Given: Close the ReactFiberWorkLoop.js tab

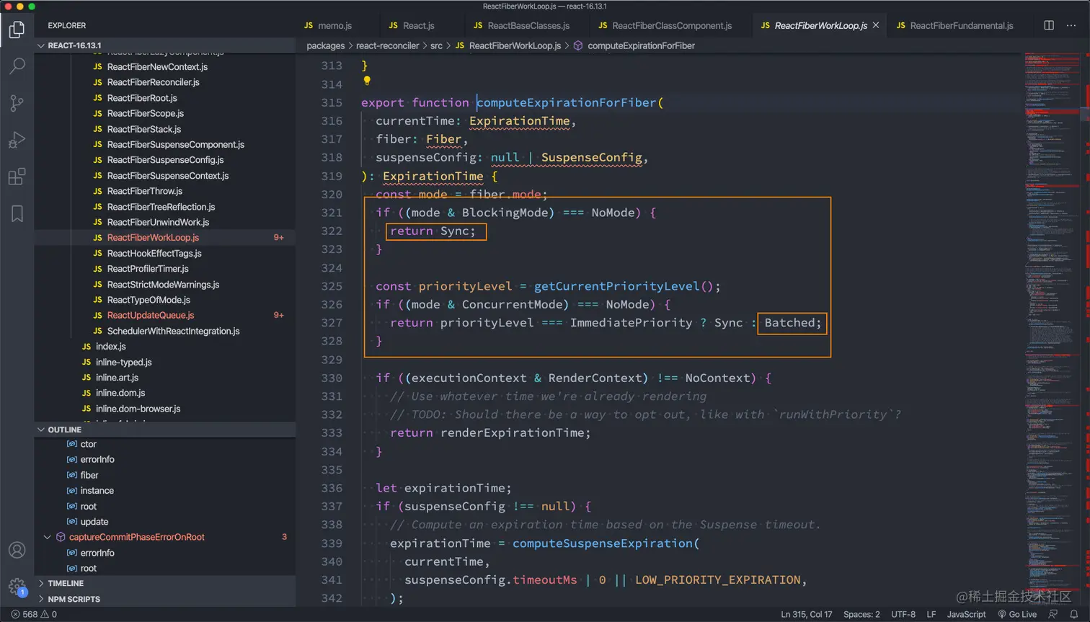Looking at the screenshot, I should (876, 25).
